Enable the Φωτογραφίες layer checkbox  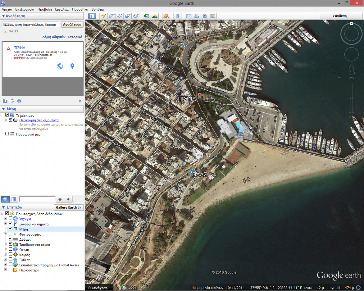click(11, 234)
